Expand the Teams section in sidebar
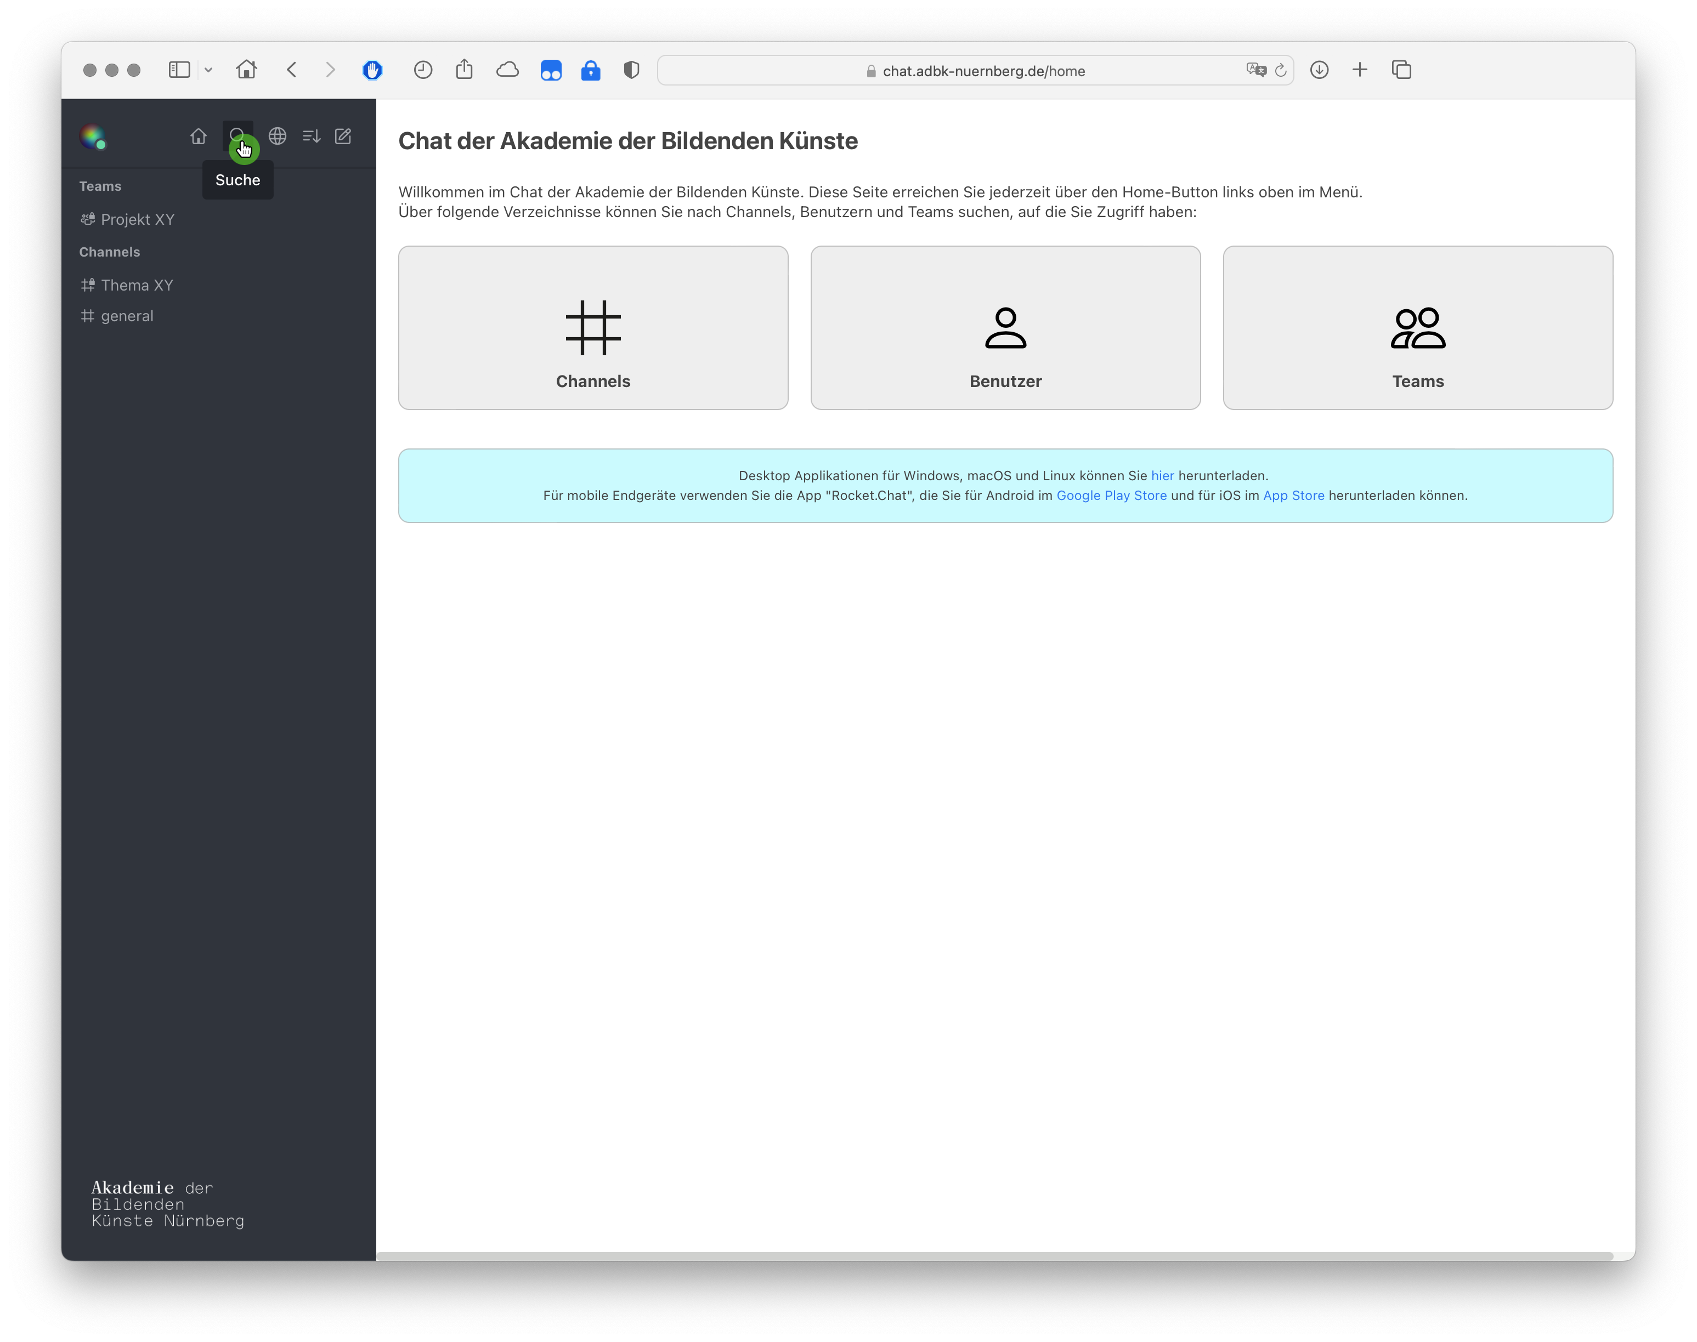 point(100,186)
